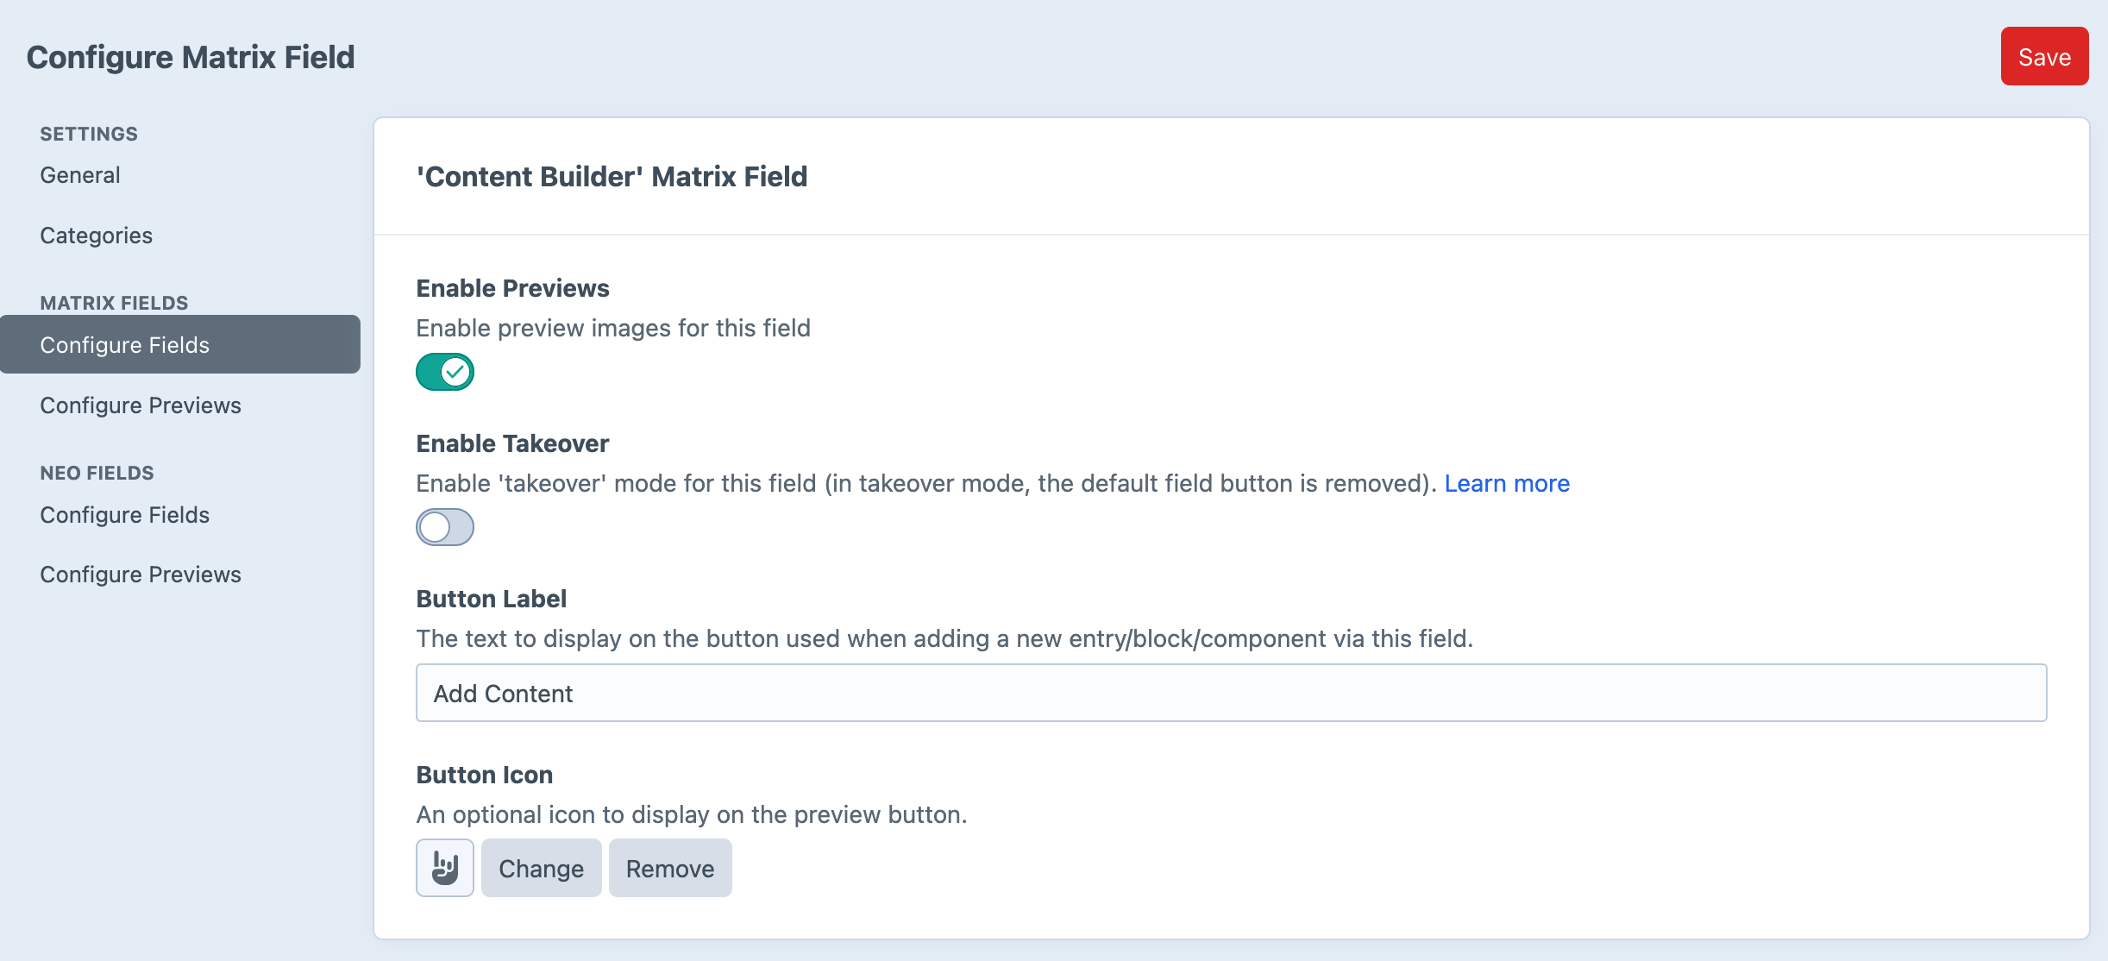The image size is (2108, 961).
Task: Enable the Takeover mode toggle
Action: point(444,527)
